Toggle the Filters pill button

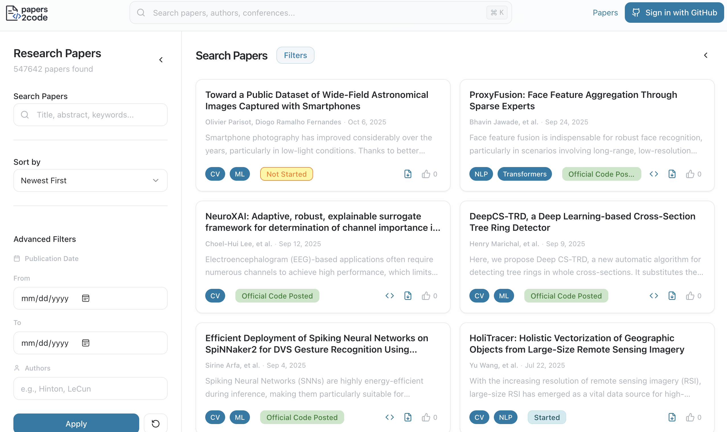pyautogui.click(x=295, y=55)
